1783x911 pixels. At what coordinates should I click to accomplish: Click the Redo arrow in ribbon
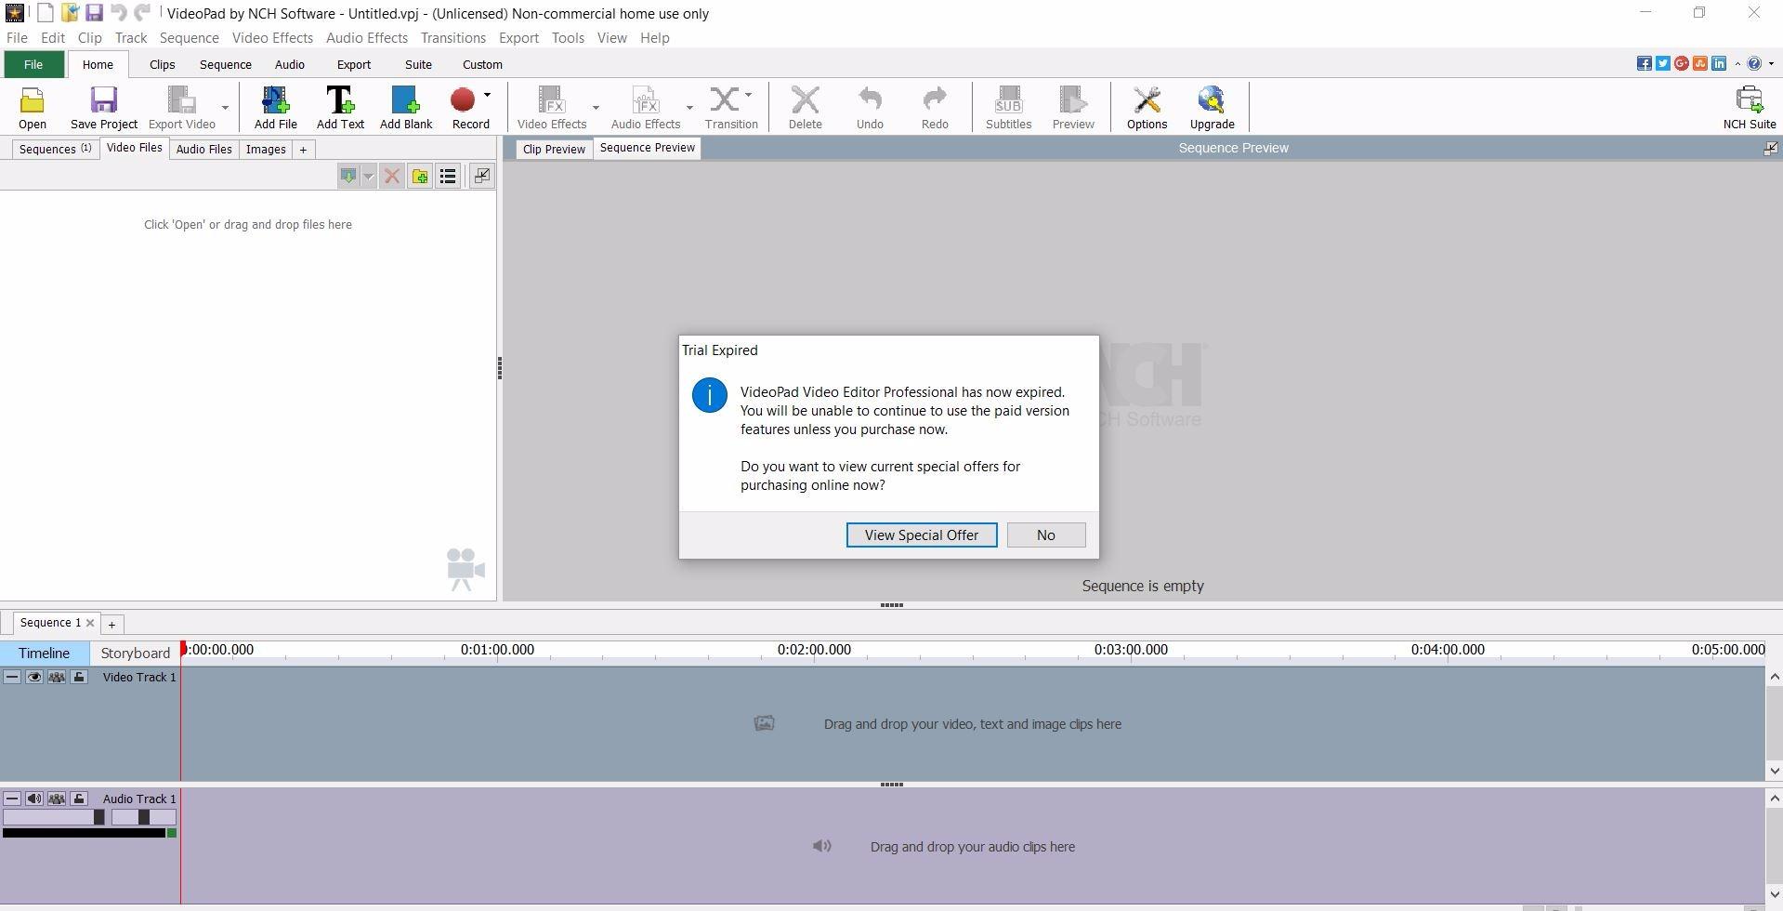click(935, 99)
